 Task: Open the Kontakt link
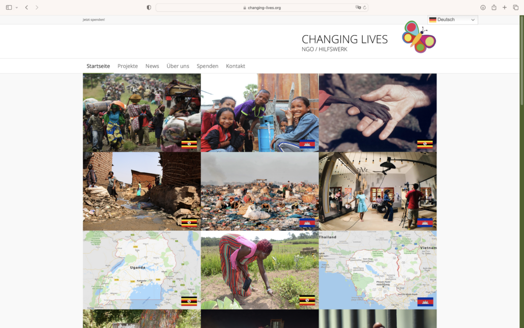point(235,66)
